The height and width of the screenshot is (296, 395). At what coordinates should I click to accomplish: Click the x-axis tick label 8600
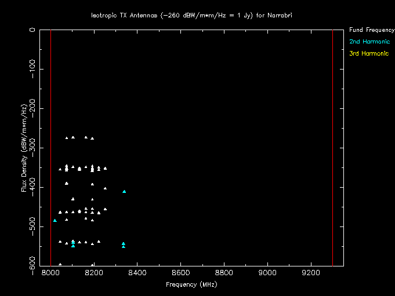click(180, 273)
